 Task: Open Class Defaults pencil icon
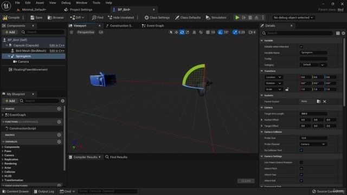tap(177, 17)
